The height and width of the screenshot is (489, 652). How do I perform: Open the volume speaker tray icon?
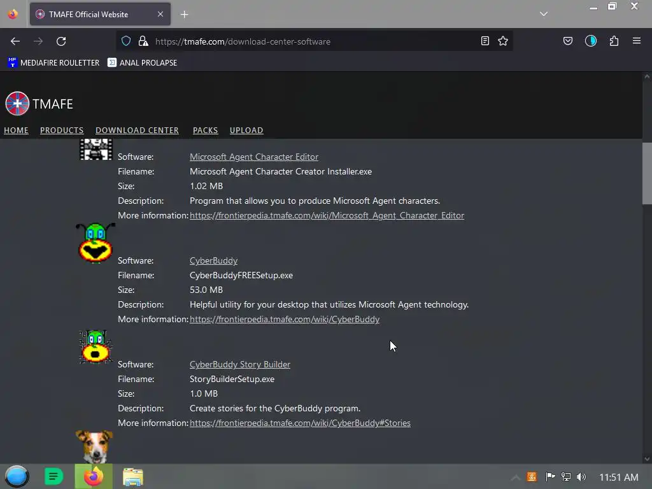pyautogui.click(x=581, y=477)
